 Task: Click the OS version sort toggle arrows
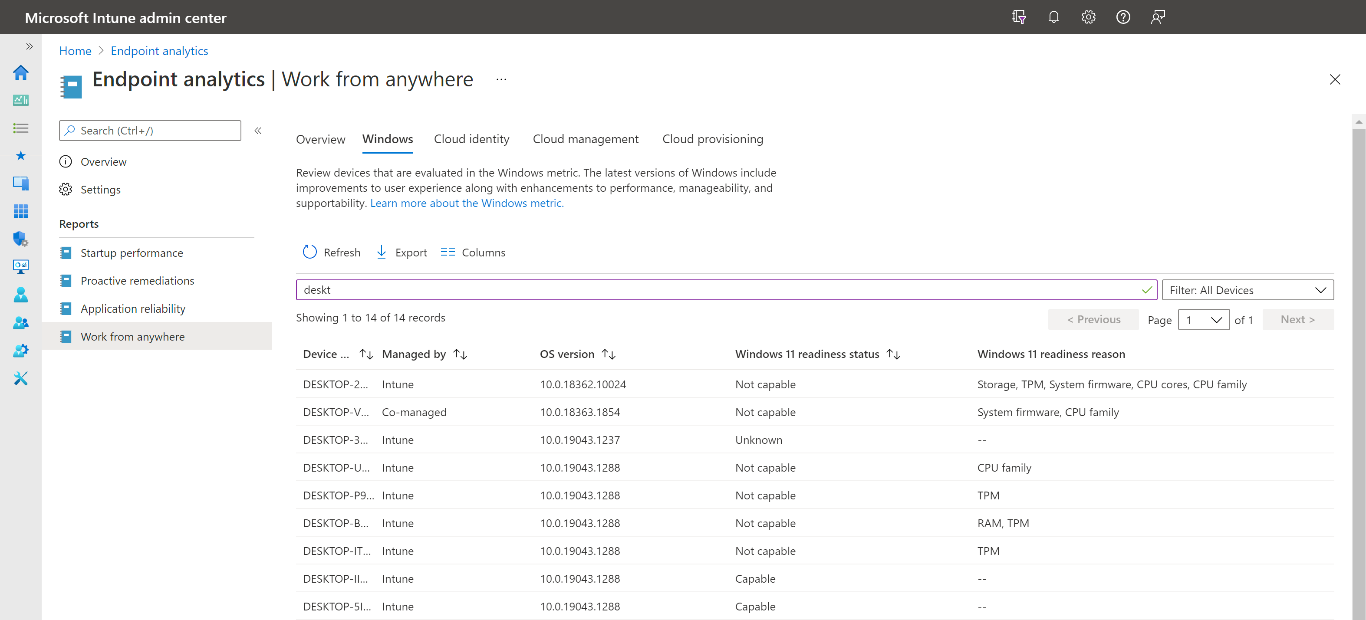(x=609, y=354)
